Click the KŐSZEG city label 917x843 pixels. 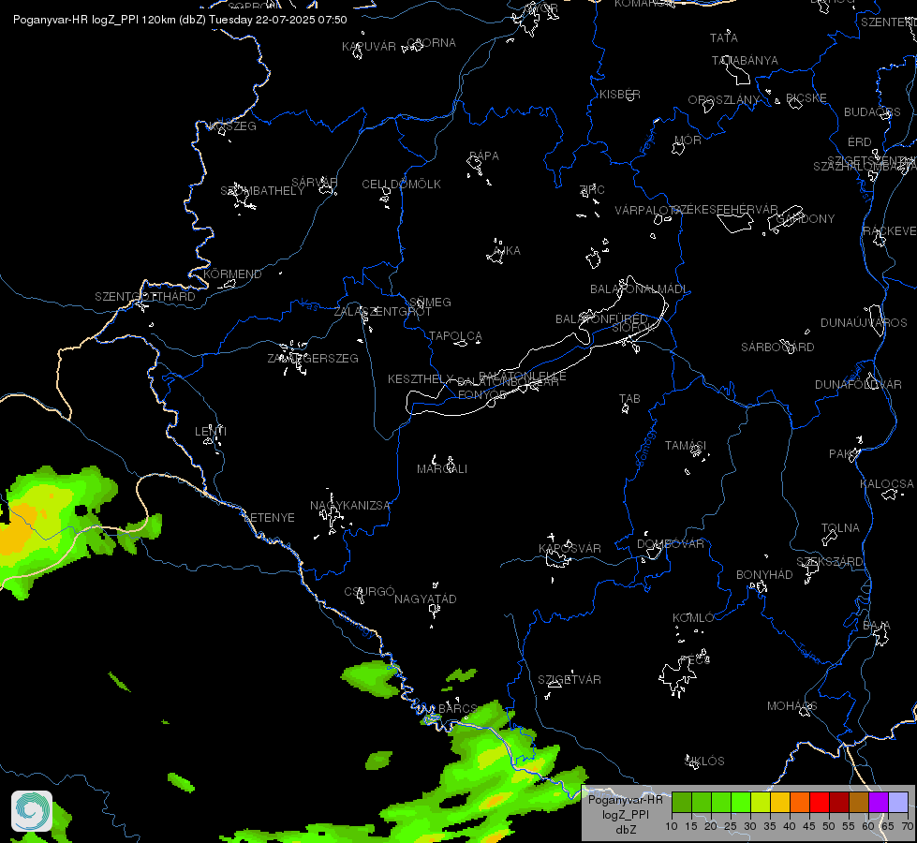232,126
